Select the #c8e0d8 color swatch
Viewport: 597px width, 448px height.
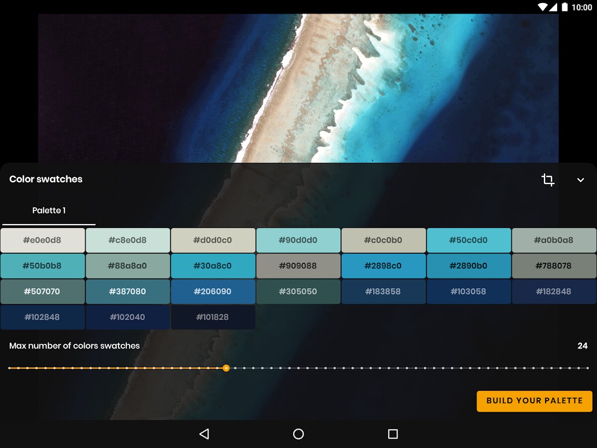point(128,240)
